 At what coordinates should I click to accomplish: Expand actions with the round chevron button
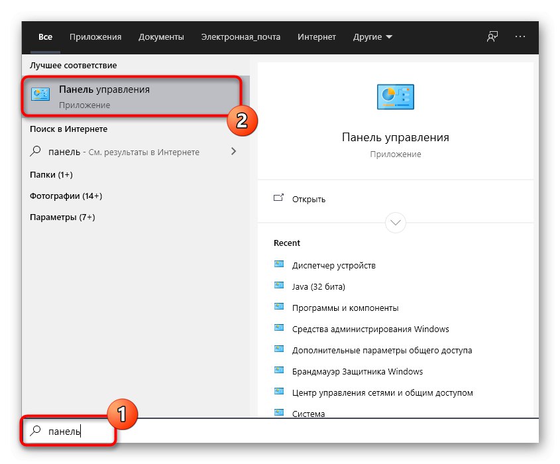[x=395, y=221]
